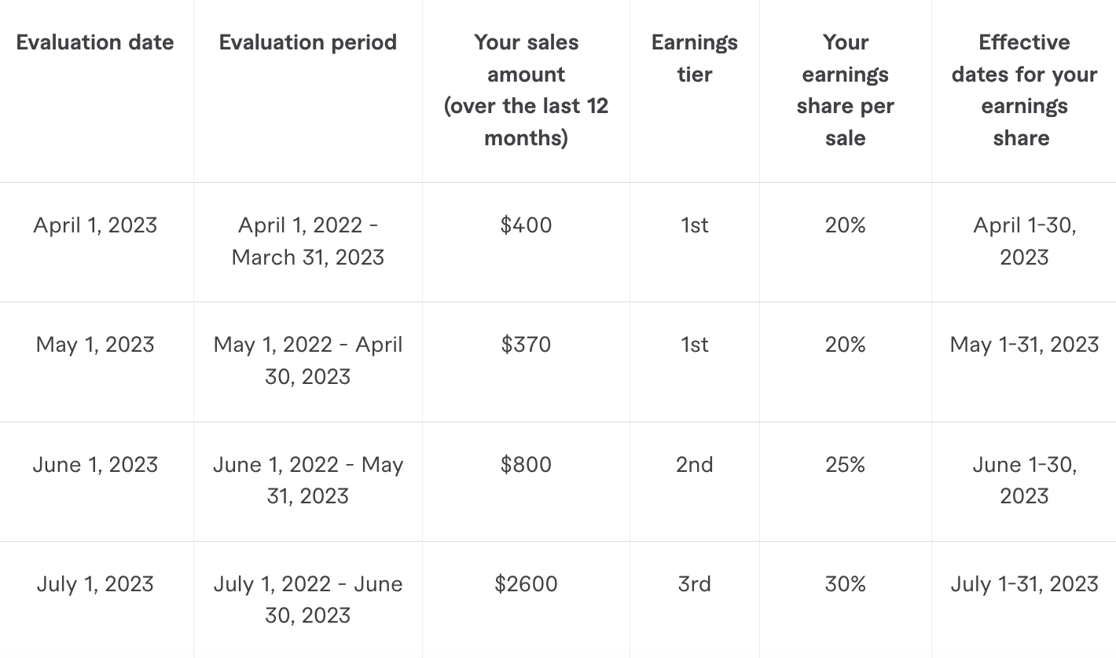
Task: Click the "April 1, 2022 - March 31, 2023" period
Action: 308,241
